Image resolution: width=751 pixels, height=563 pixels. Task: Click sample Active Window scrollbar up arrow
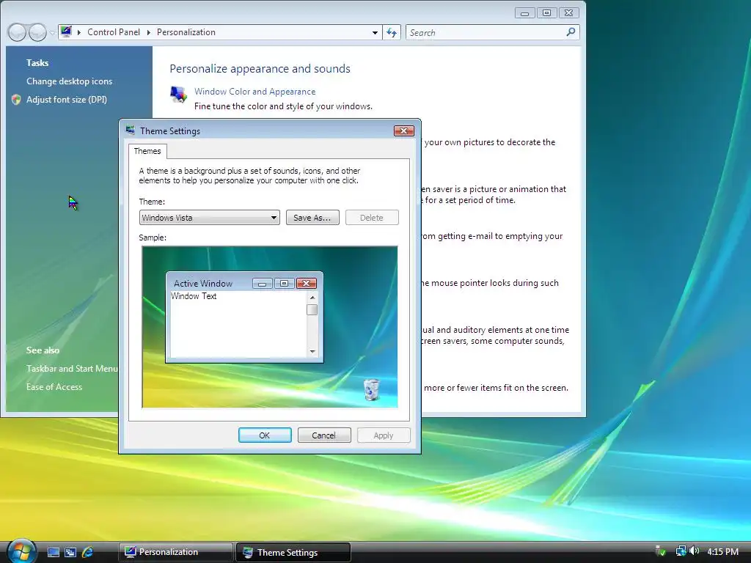(x=312, y=298)
